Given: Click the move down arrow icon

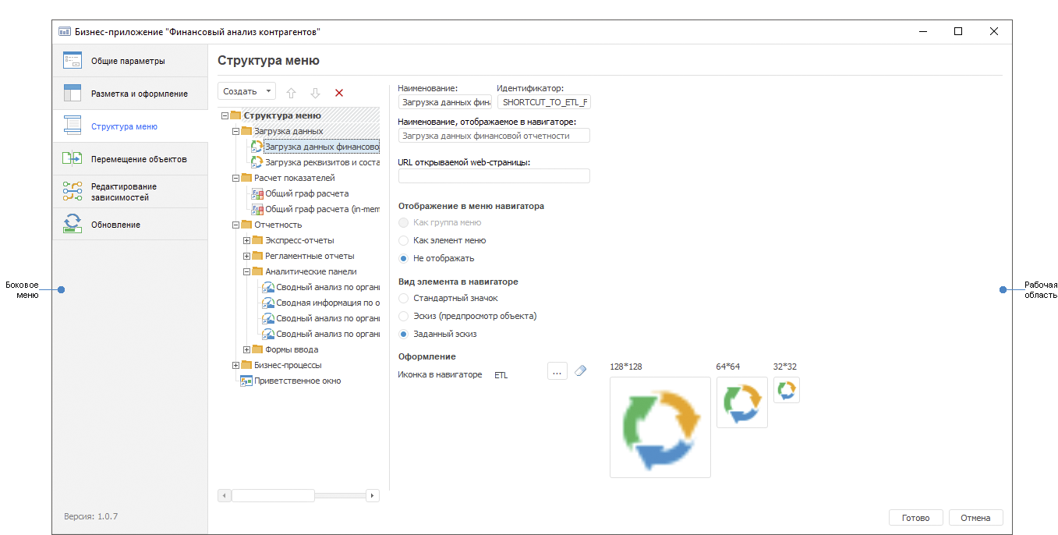Looking at the screenshot, I should click(x=315, y=93).
